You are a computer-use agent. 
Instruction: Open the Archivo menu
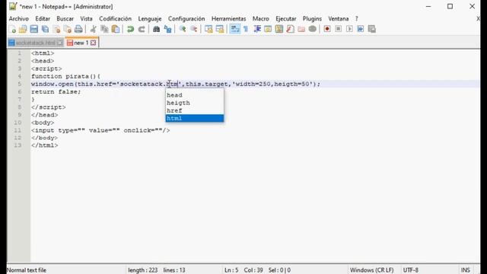click(x=18, y=18)
